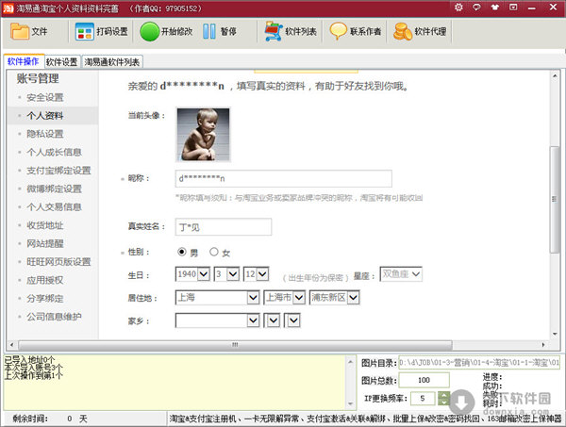Click the log panel scroll down arrow
This screenshot has width=566, height=427.
click(350, 404)
